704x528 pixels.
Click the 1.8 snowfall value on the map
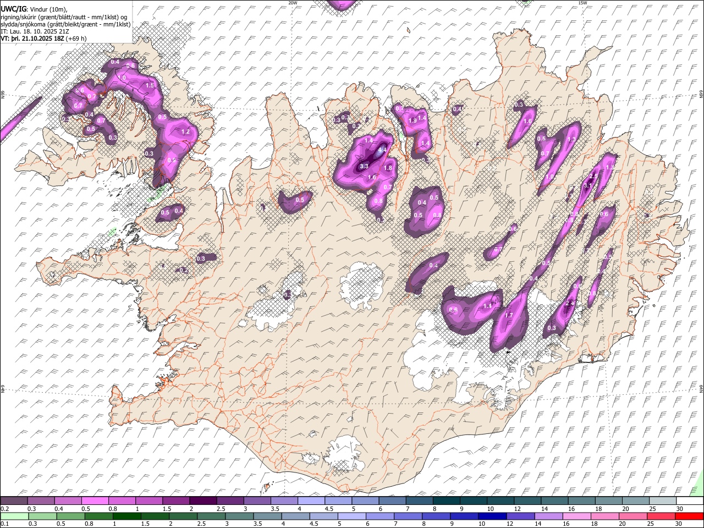tap(387, 168)
